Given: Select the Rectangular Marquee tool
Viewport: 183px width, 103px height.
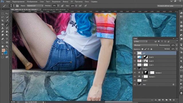Looking at the screenshot, I should [x=3, y=13].
